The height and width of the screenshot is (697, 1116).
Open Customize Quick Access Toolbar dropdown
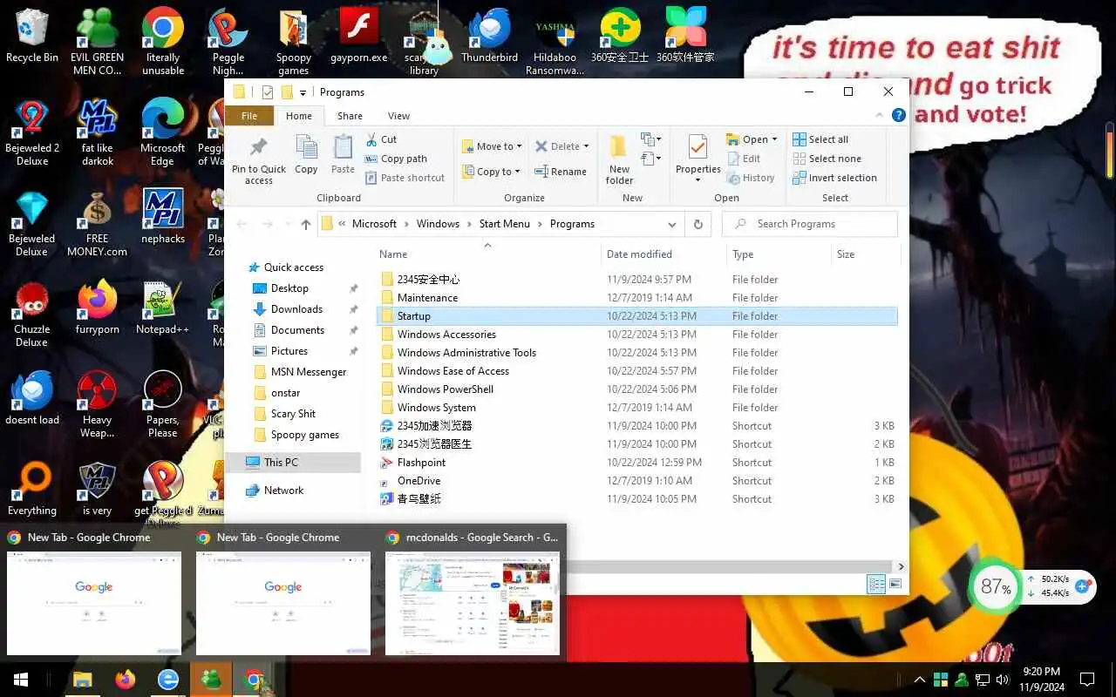coord(303,92)
